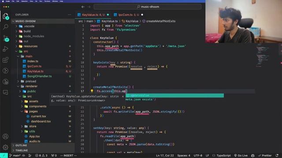Click the editor minimap

click(263, 56)
